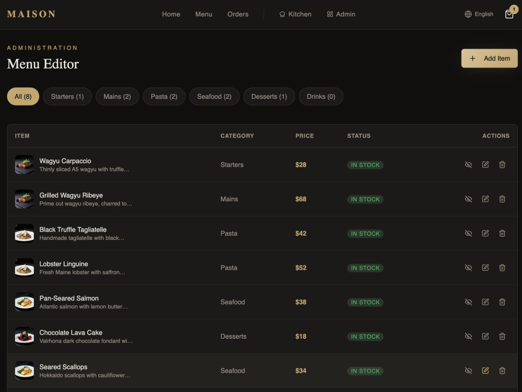The height and width of the screenshot is (392, 522).
Task: Open the editor for Grilled Wagyu Ribeye
Action: pyautogui.click(x=485, y=199)
